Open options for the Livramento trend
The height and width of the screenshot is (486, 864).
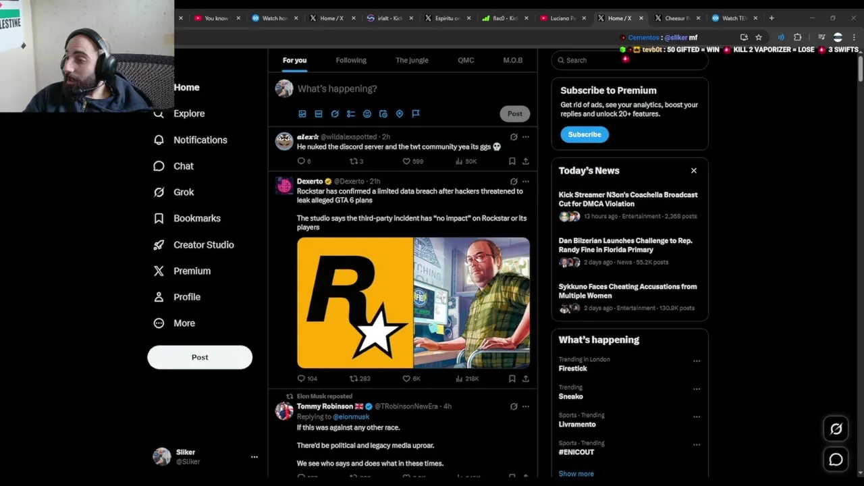point(697,416)
